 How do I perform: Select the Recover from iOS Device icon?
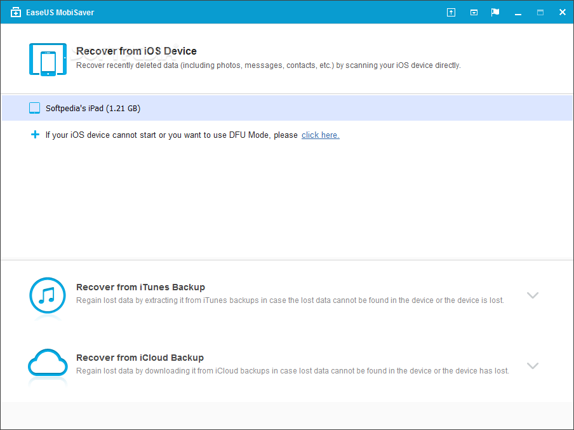coord(48,59)
